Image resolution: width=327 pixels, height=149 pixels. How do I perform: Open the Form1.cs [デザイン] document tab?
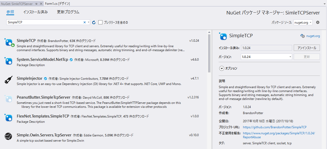tap(57, 4)
